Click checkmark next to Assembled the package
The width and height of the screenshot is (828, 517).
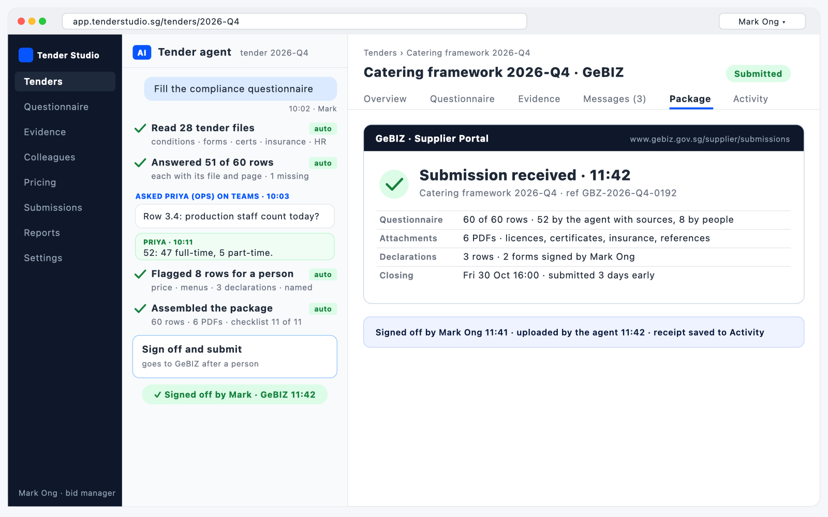[x=140, y=309]
